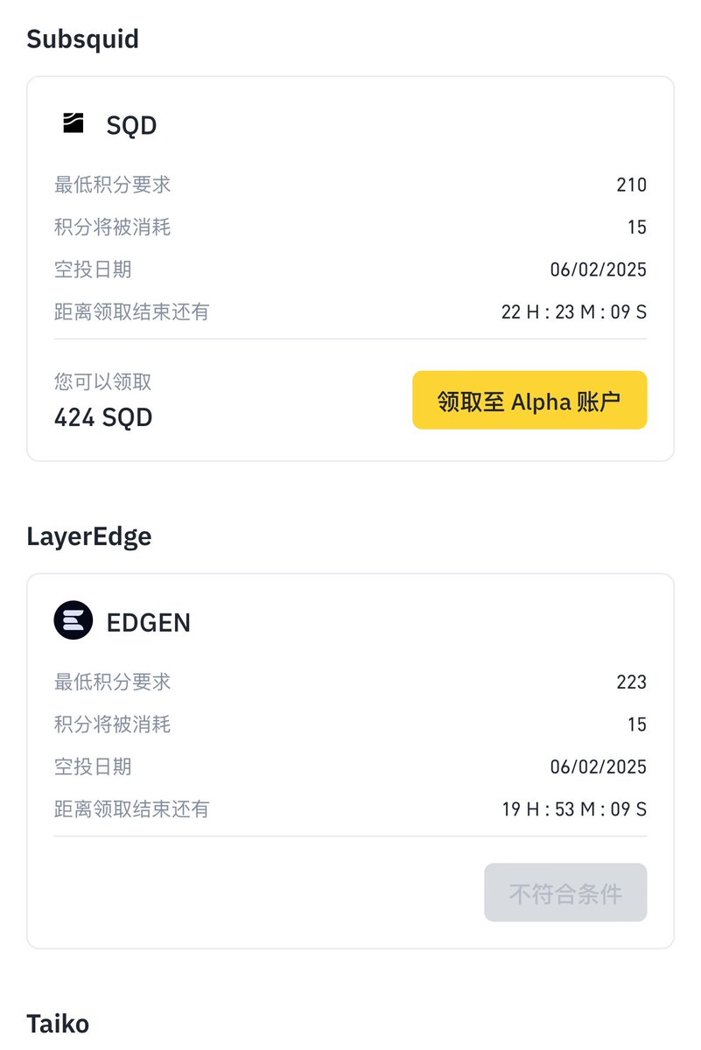
Task: Click 最低积分要求 label in SQD card
Action: coord(113,185)
